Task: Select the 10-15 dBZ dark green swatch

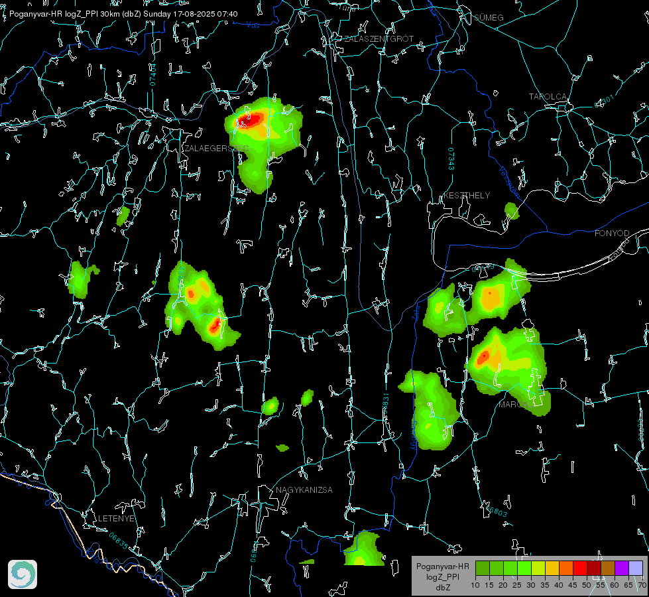Action: pyautogui.click(x=483, y=568)
